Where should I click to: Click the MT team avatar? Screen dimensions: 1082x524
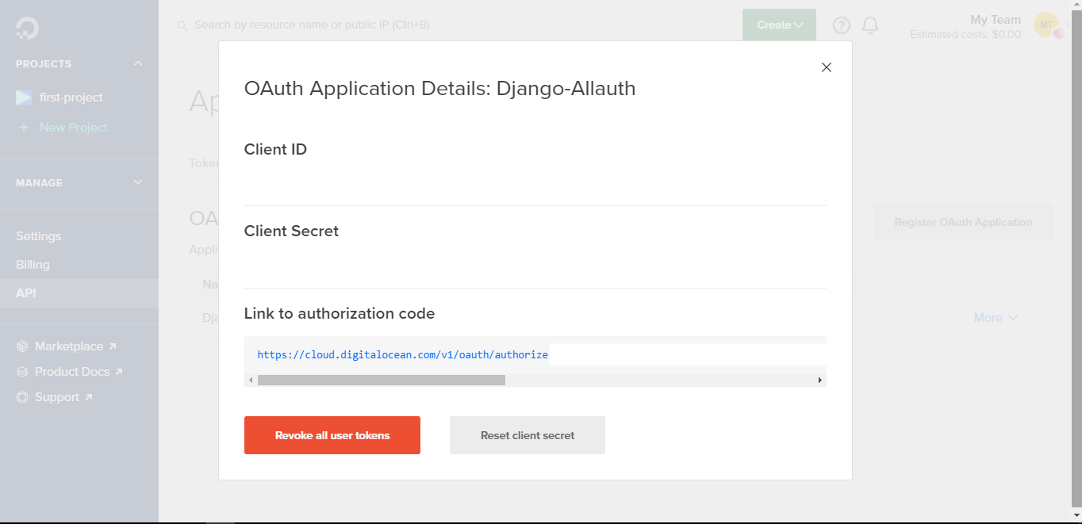(x=1046, y=25)
